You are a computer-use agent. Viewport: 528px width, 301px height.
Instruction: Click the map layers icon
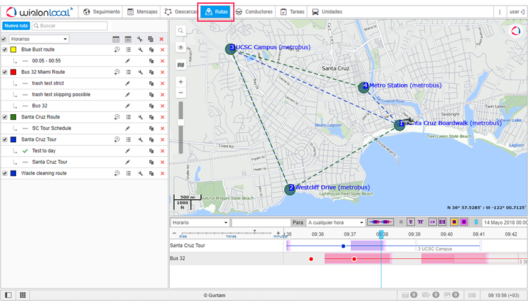tap(180, 64)
